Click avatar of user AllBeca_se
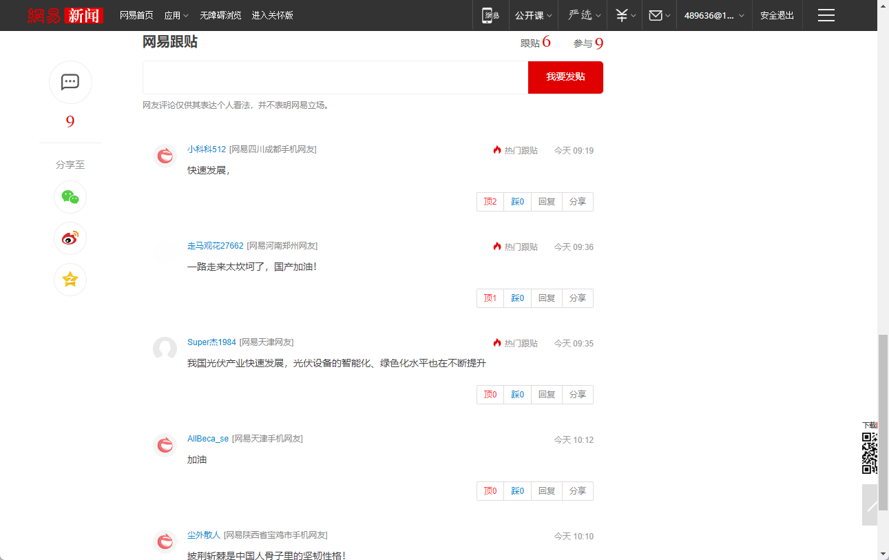Screen dimensions: 889x560 coord(165,445)
